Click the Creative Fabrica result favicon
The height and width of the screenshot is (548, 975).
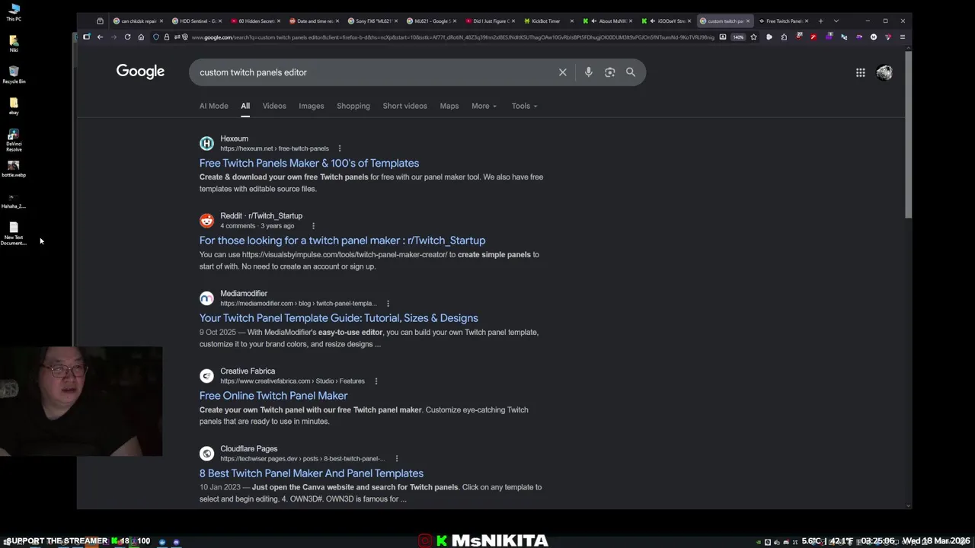click(206, 376)
